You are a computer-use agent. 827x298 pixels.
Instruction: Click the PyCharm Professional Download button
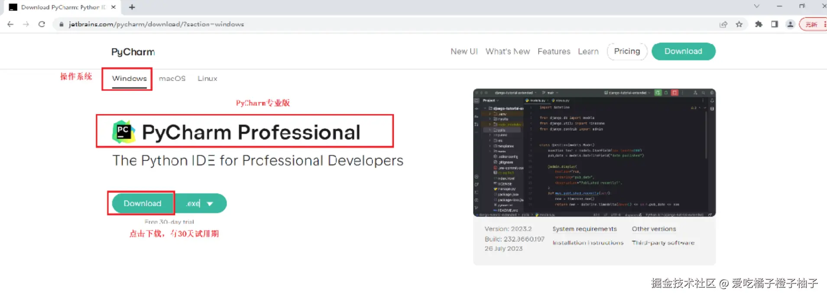click(142, 204)
